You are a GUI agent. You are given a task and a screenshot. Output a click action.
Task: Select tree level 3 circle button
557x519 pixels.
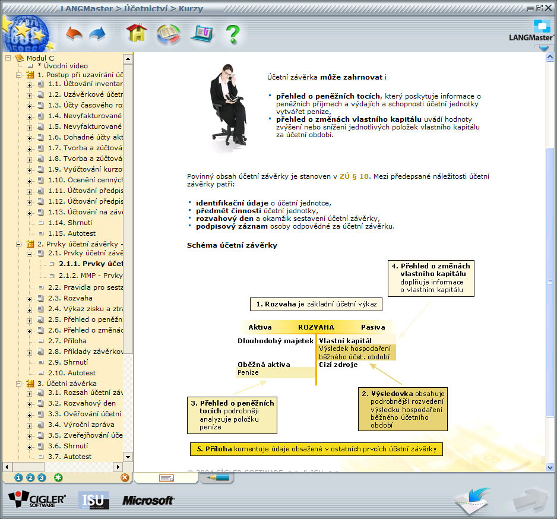point(42,478)
